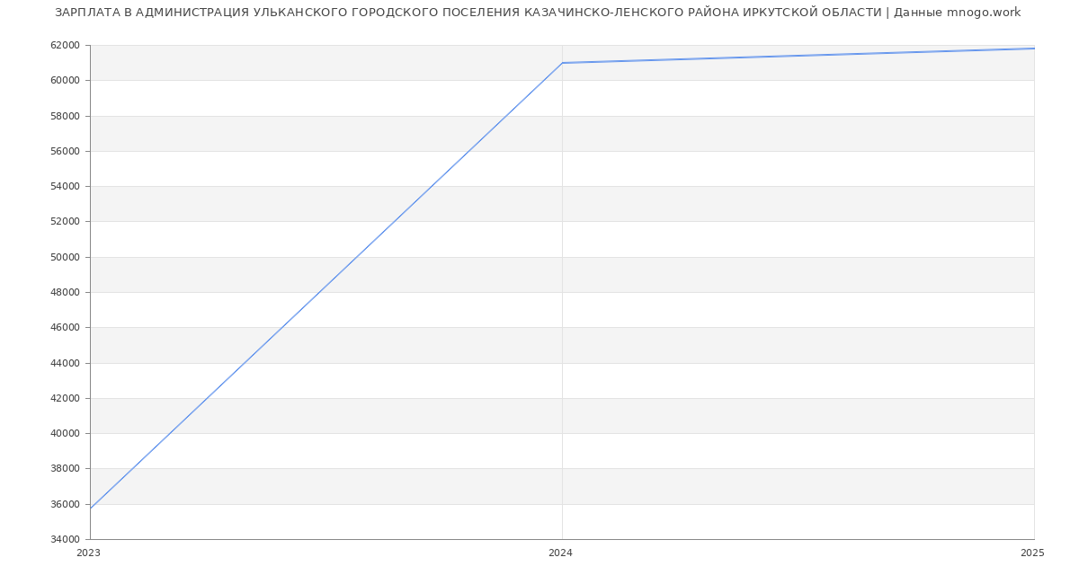1079x584 pixels.
Task: Click the 2025 line end point
Action: [x=1033, y=49]
